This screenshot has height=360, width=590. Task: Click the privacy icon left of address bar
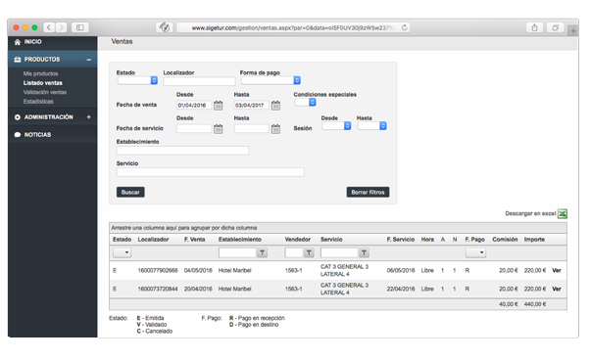coord(165,27)
